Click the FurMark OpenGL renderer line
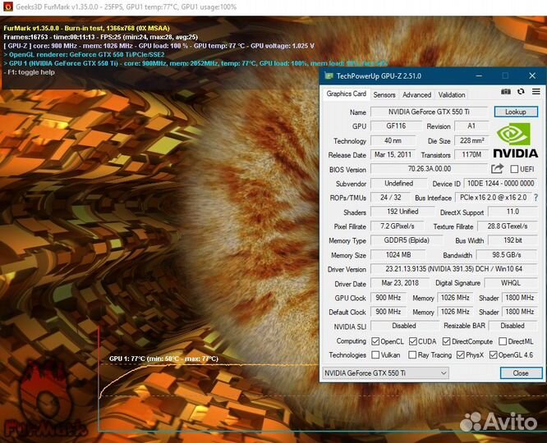This screenshot has width=547, height=443. tap(84, 54)
